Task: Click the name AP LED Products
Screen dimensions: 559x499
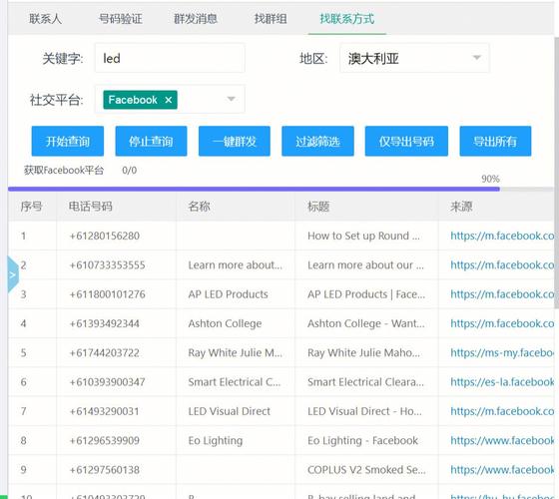Action: (x=228, y=294)
